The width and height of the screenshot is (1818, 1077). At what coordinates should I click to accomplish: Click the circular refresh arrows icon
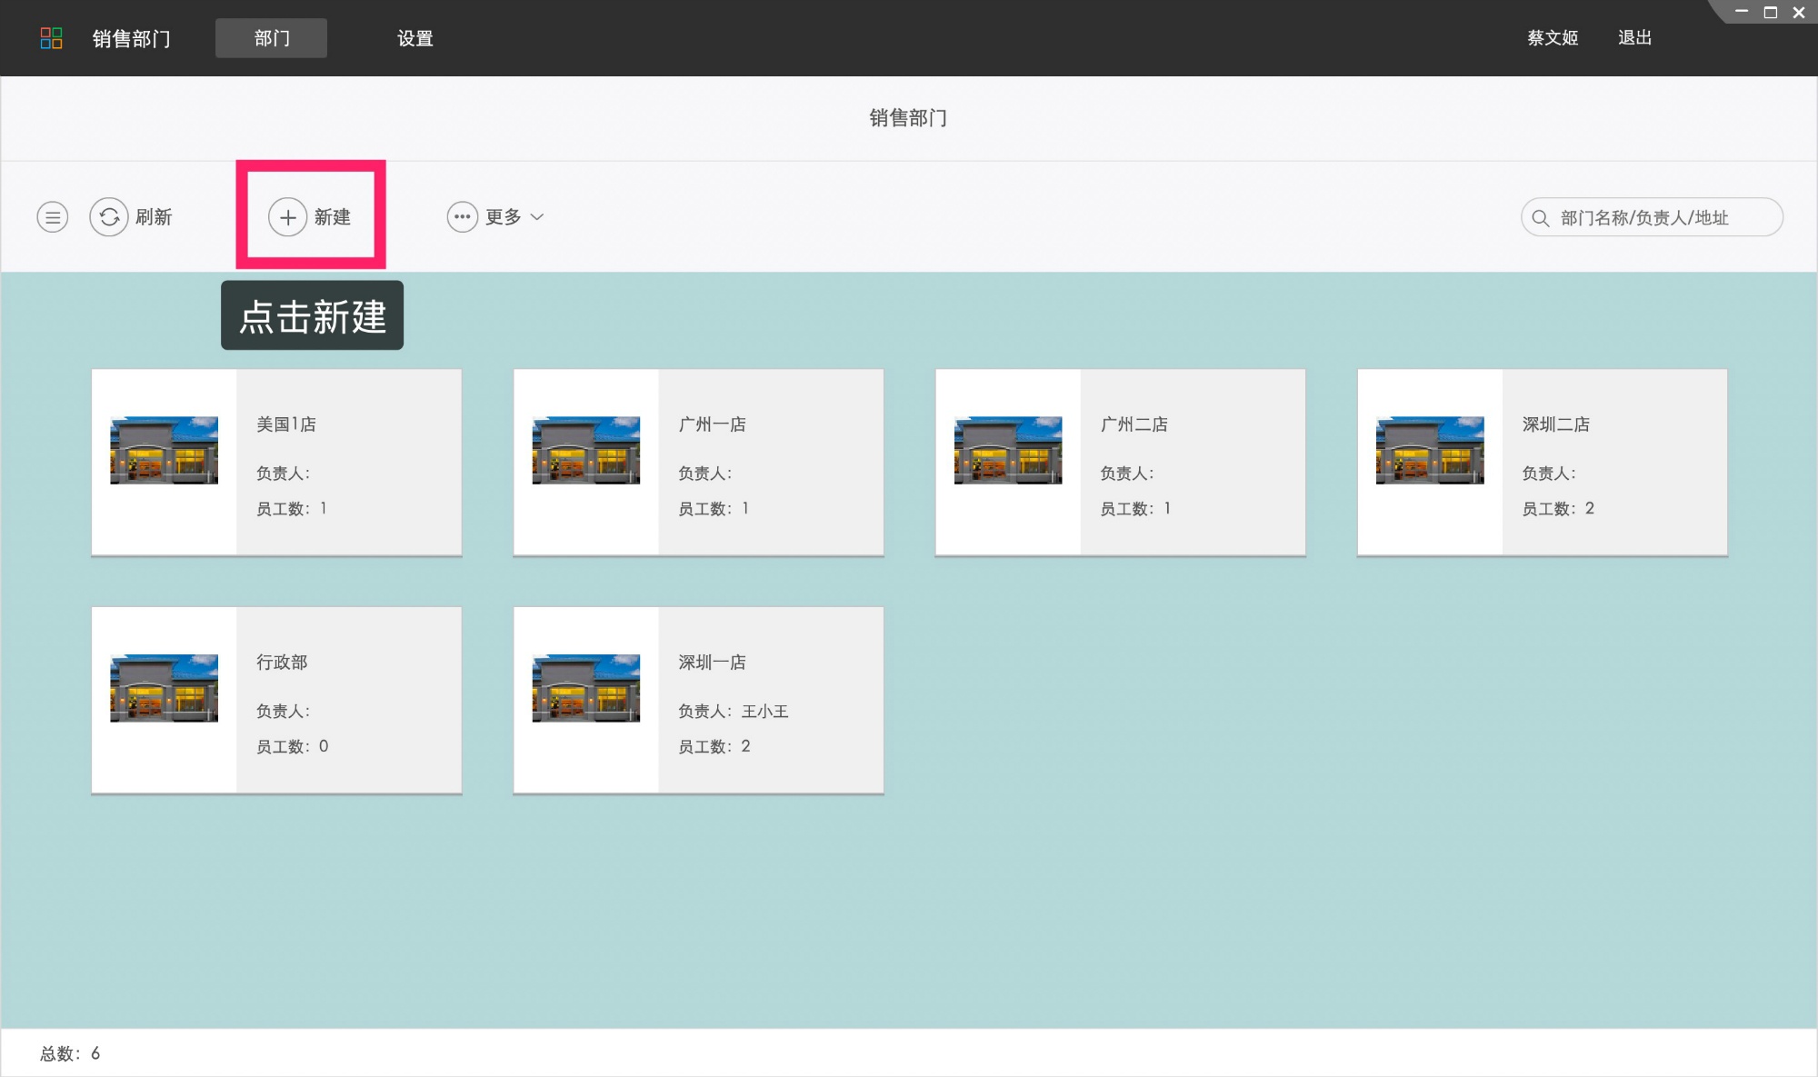(109, 217)
